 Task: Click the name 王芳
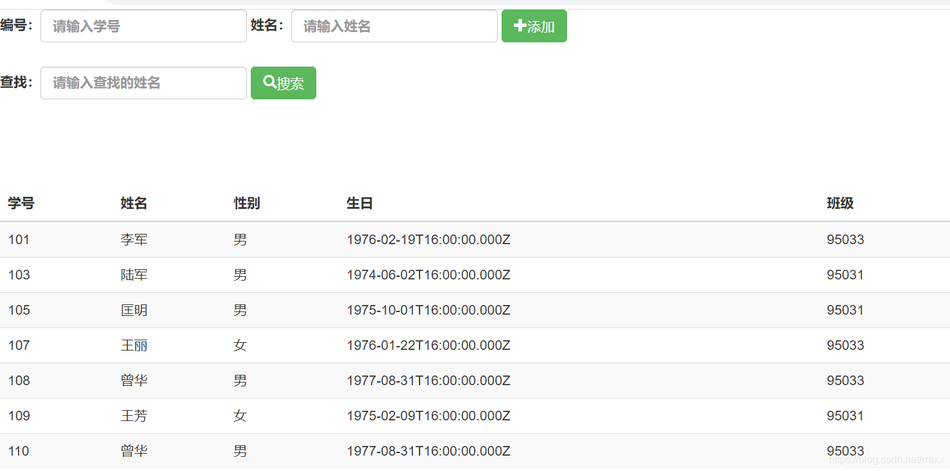point(134,416)
